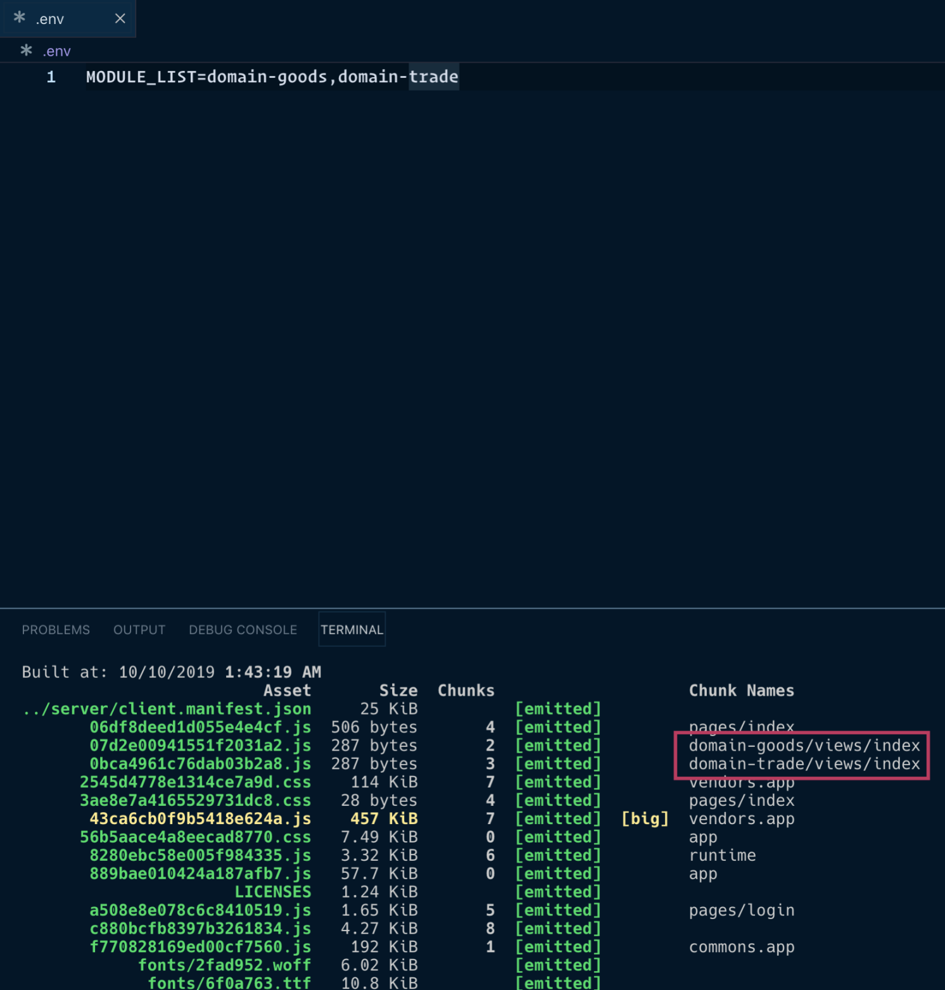945x990 pixels.
Task: Click chunk name 'domain-trade/views/index'
Action: coord(804,764)
